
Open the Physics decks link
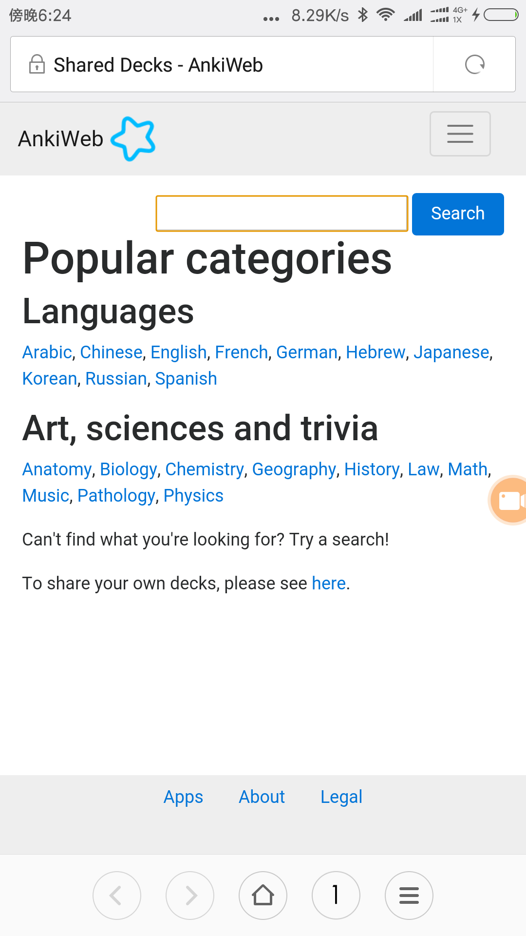(x=193, y=496)
